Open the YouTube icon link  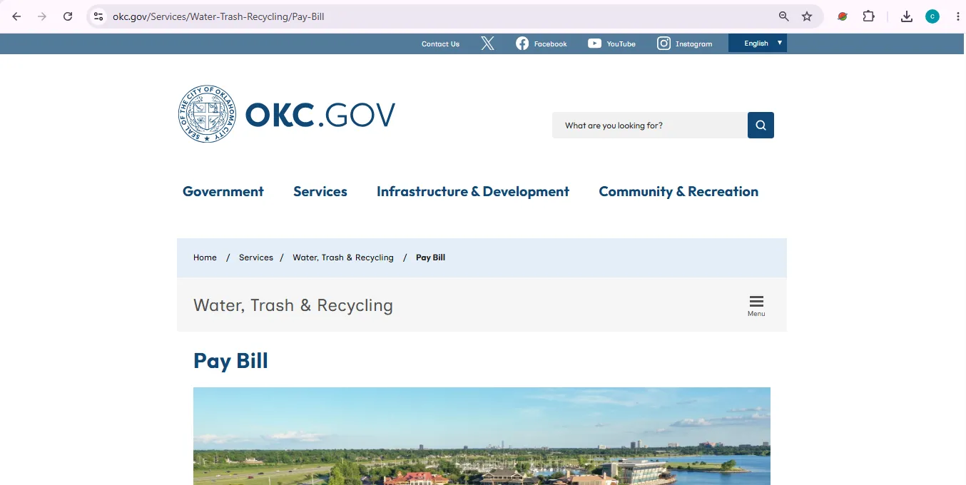[x=611, y=44]
